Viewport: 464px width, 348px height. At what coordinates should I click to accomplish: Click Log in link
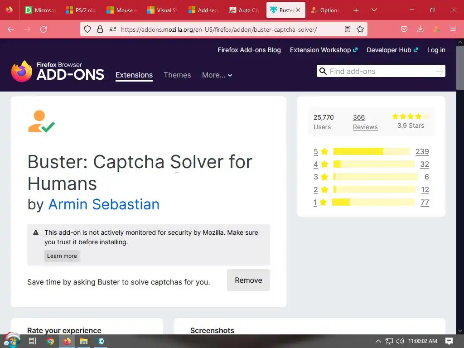pyautogui.click(x=436, y=50)
